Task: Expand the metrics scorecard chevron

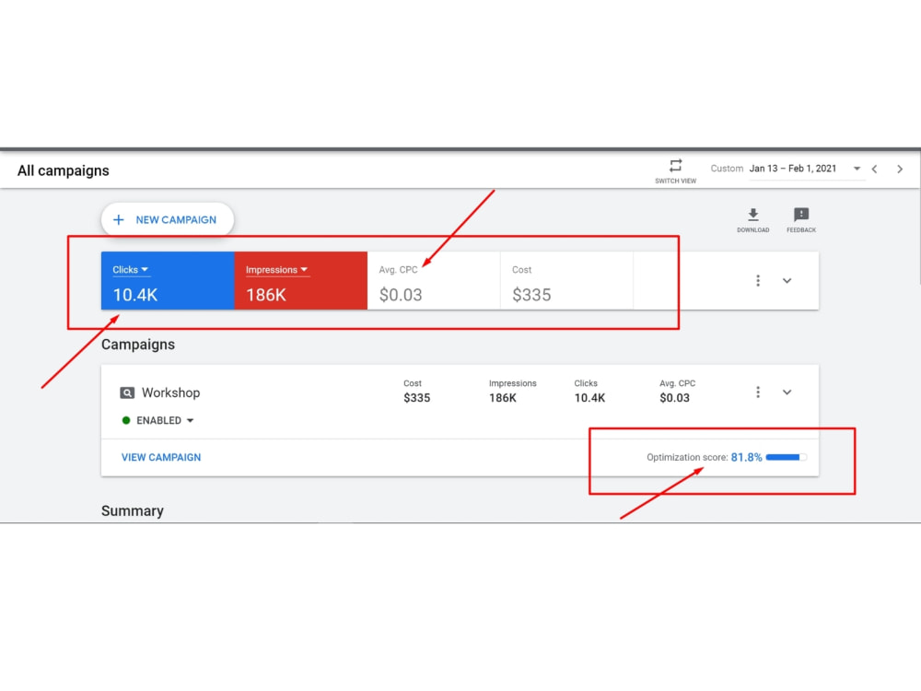Action: click(x=787, y=281)
